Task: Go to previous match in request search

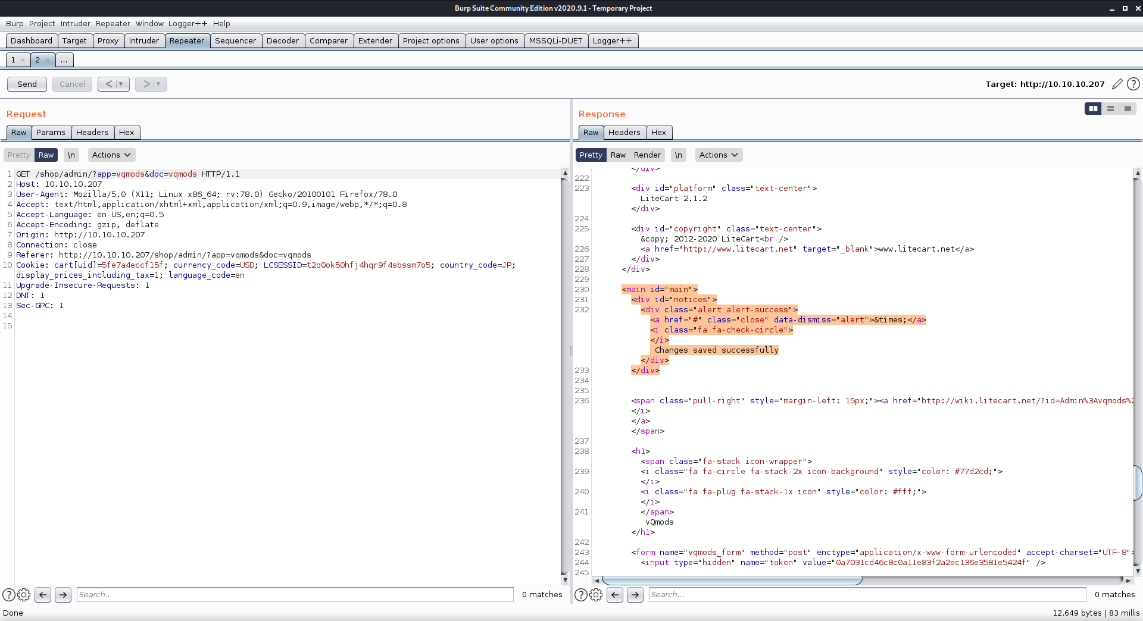Action: pos(43,594)
